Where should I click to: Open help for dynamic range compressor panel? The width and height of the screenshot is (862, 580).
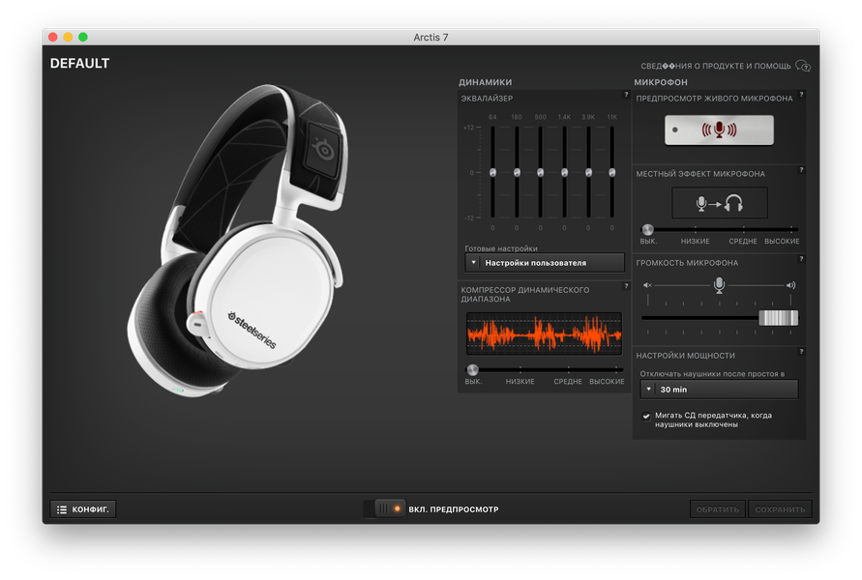coord(626,285)
